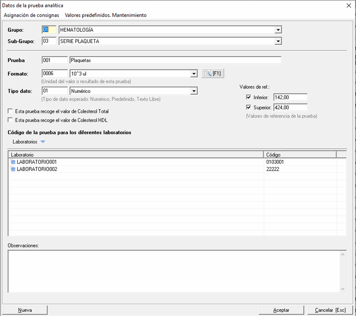This screenshot has height=316, width=356.
Task: Toggle the Inferior reference value checkbox
Action: tap(249, 97)
